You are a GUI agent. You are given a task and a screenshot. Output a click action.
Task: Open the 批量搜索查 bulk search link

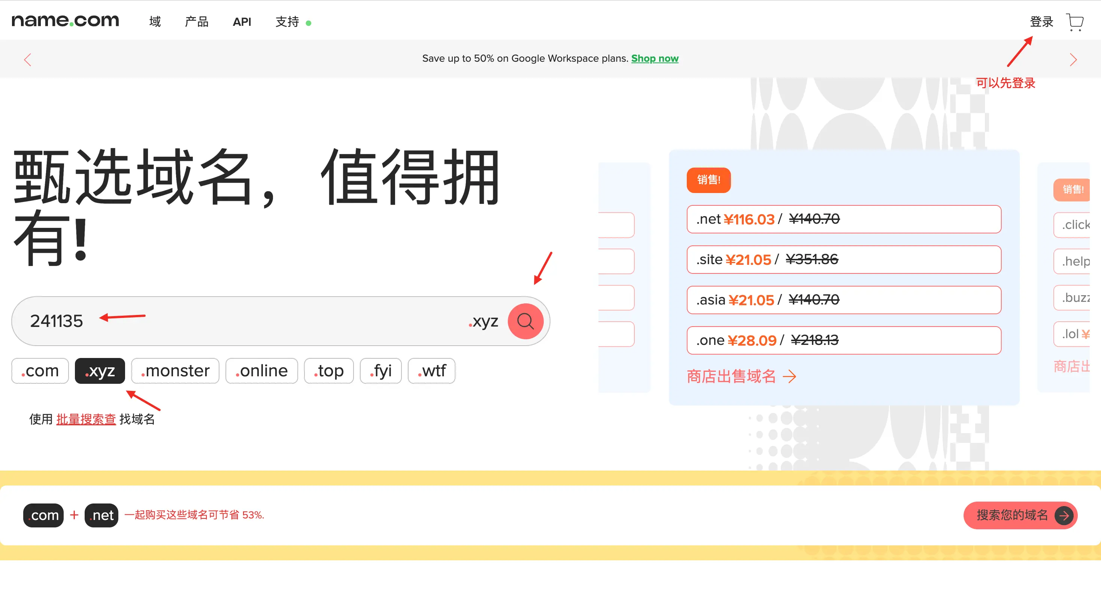[86, 419]
